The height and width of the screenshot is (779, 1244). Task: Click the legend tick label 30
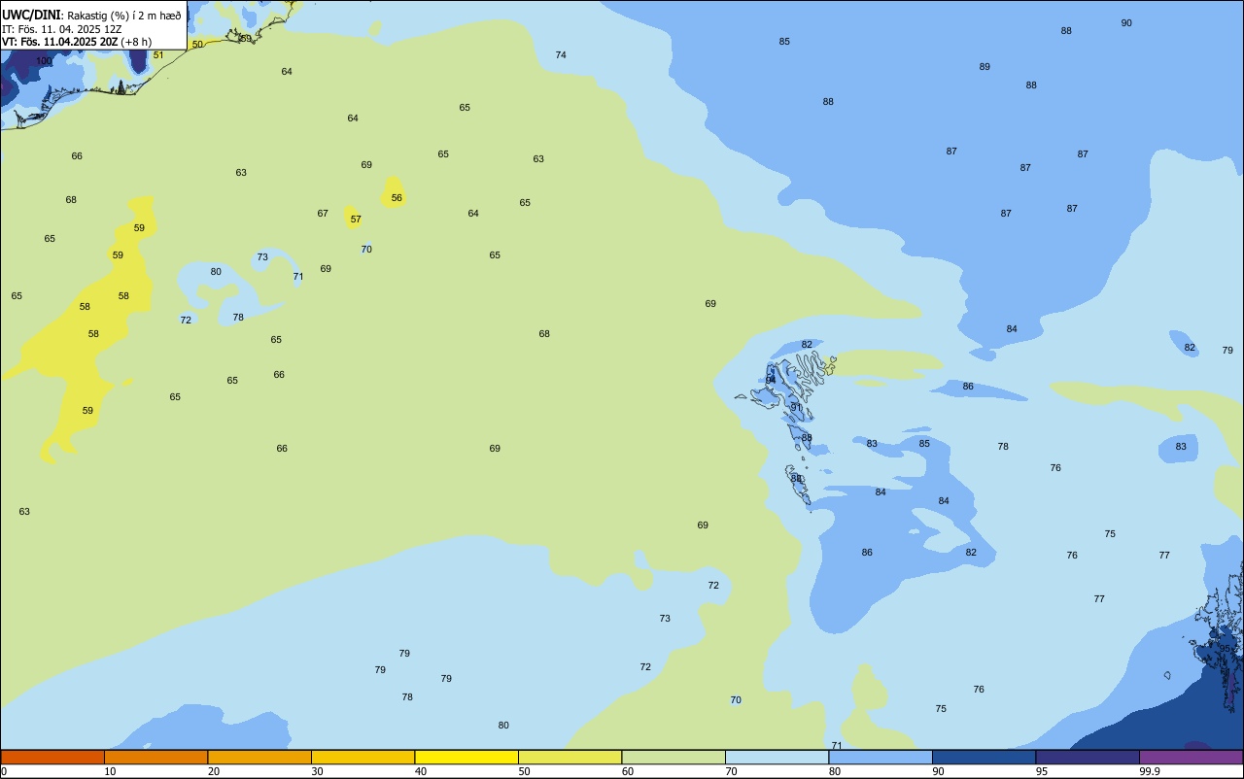317,771
